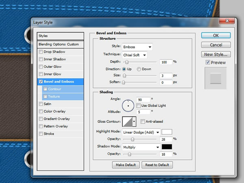Click the Soften slider handle
The image size is (244, 183).
coord(123,82)
